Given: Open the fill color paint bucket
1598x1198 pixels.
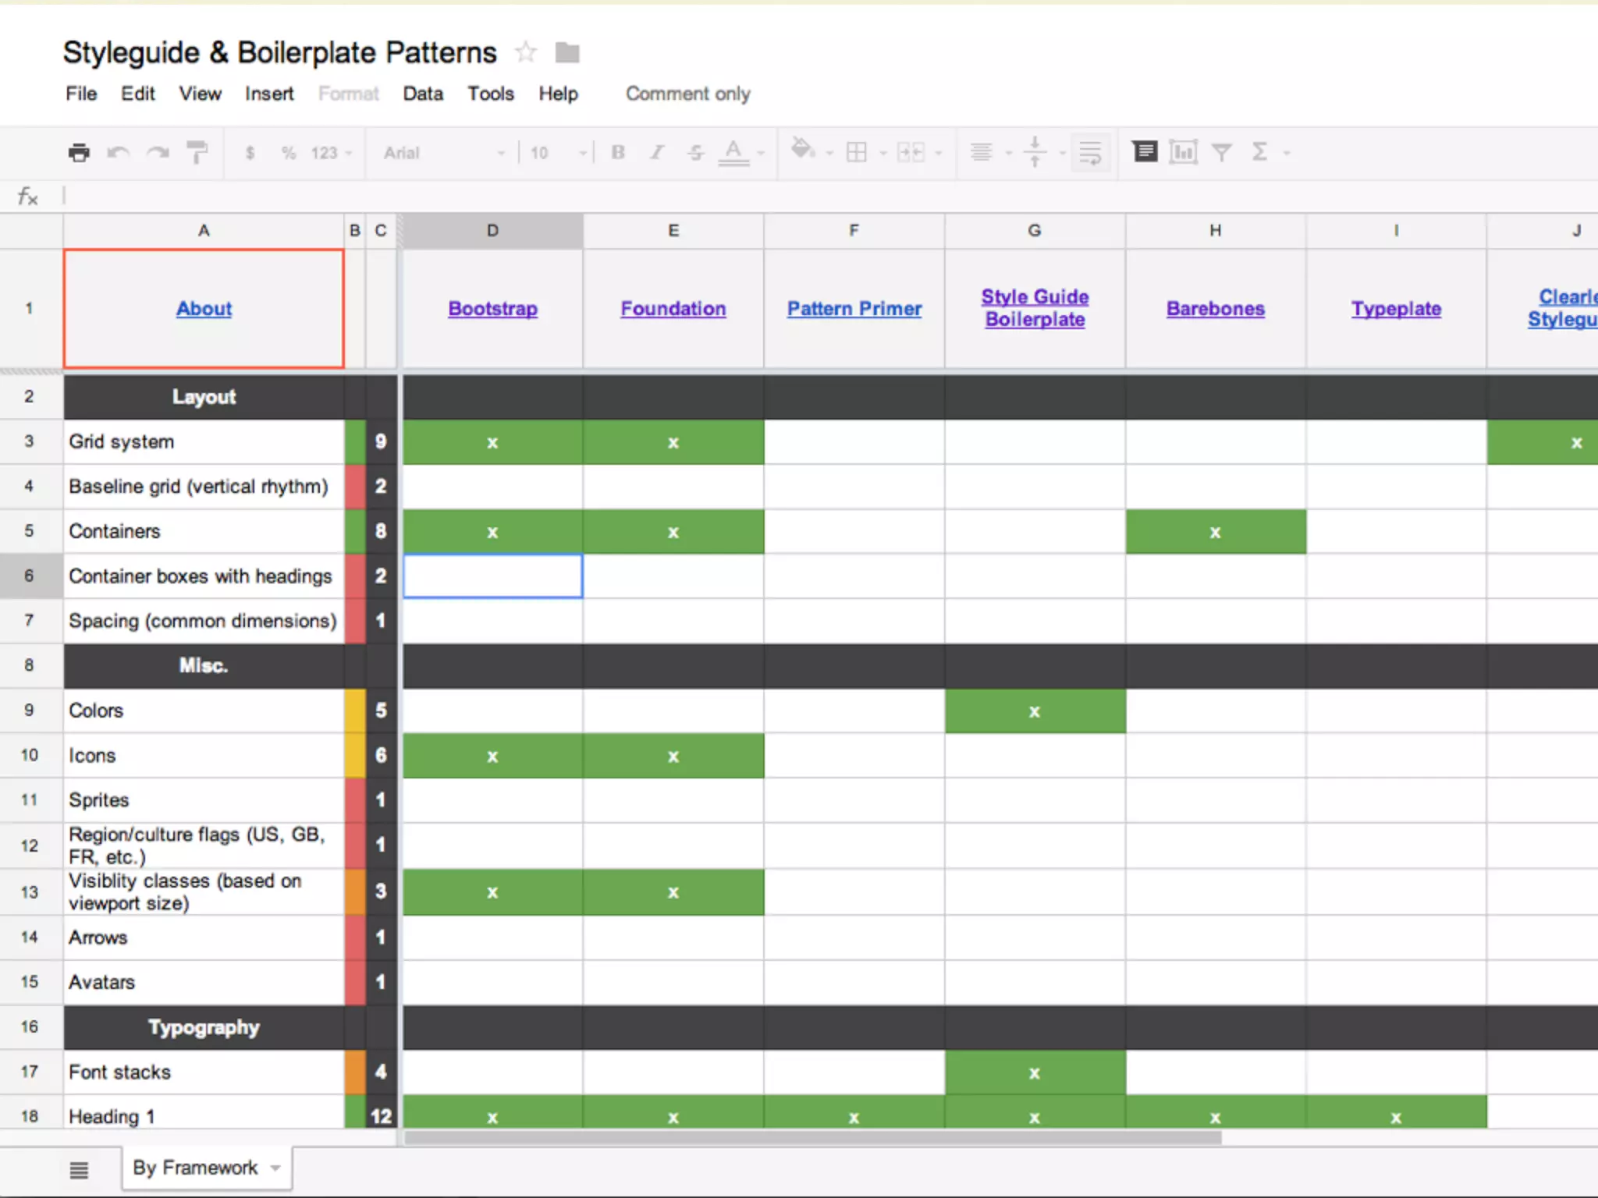Looking at the screenshot, I should click(x=802, y=151).
